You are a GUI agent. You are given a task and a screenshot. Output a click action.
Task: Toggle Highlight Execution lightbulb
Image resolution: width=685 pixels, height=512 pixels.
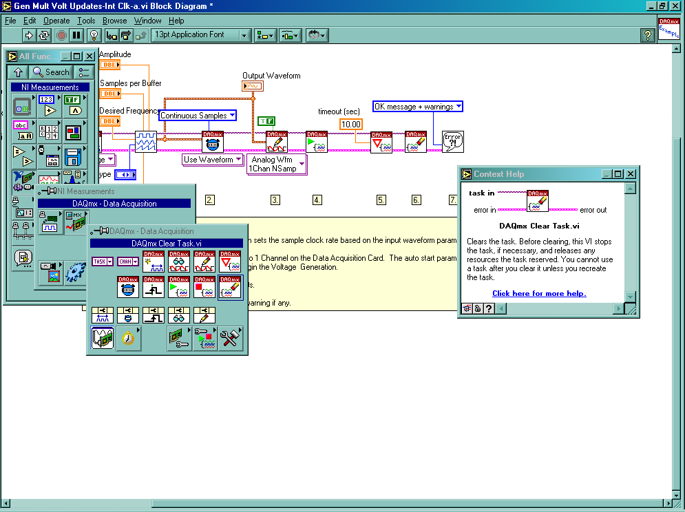click(94, 35)
